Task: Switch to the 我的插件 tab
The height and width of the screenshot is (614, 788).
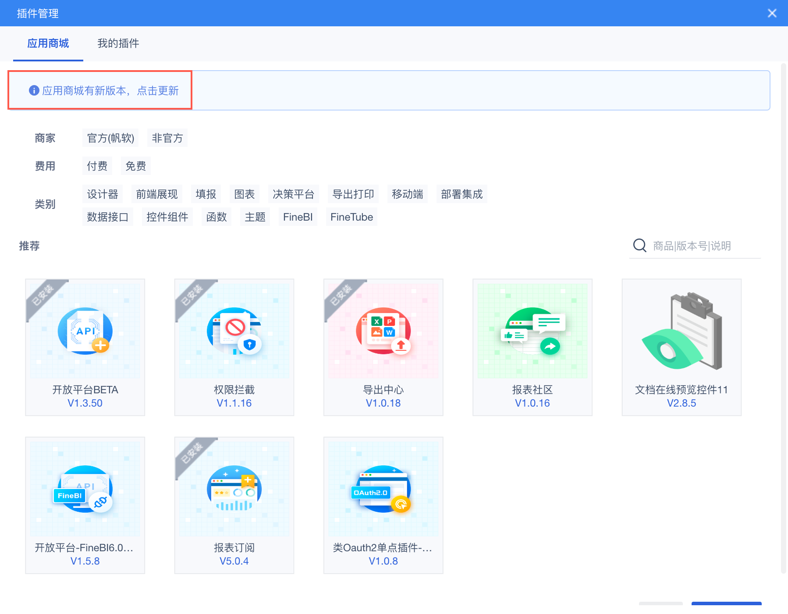Action: tap(118, 43)
